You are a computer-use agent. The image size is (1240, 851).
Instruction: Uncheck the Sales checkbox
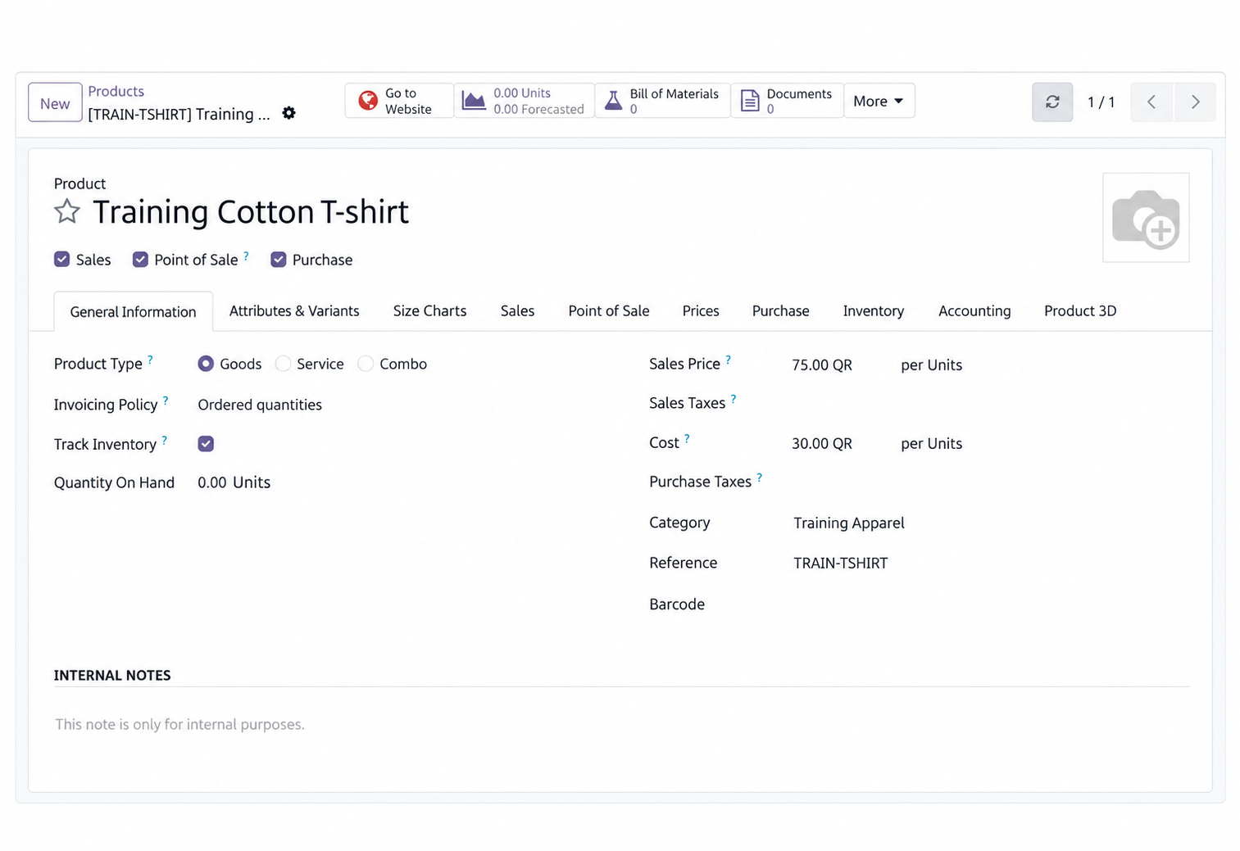tap(62, 260)
